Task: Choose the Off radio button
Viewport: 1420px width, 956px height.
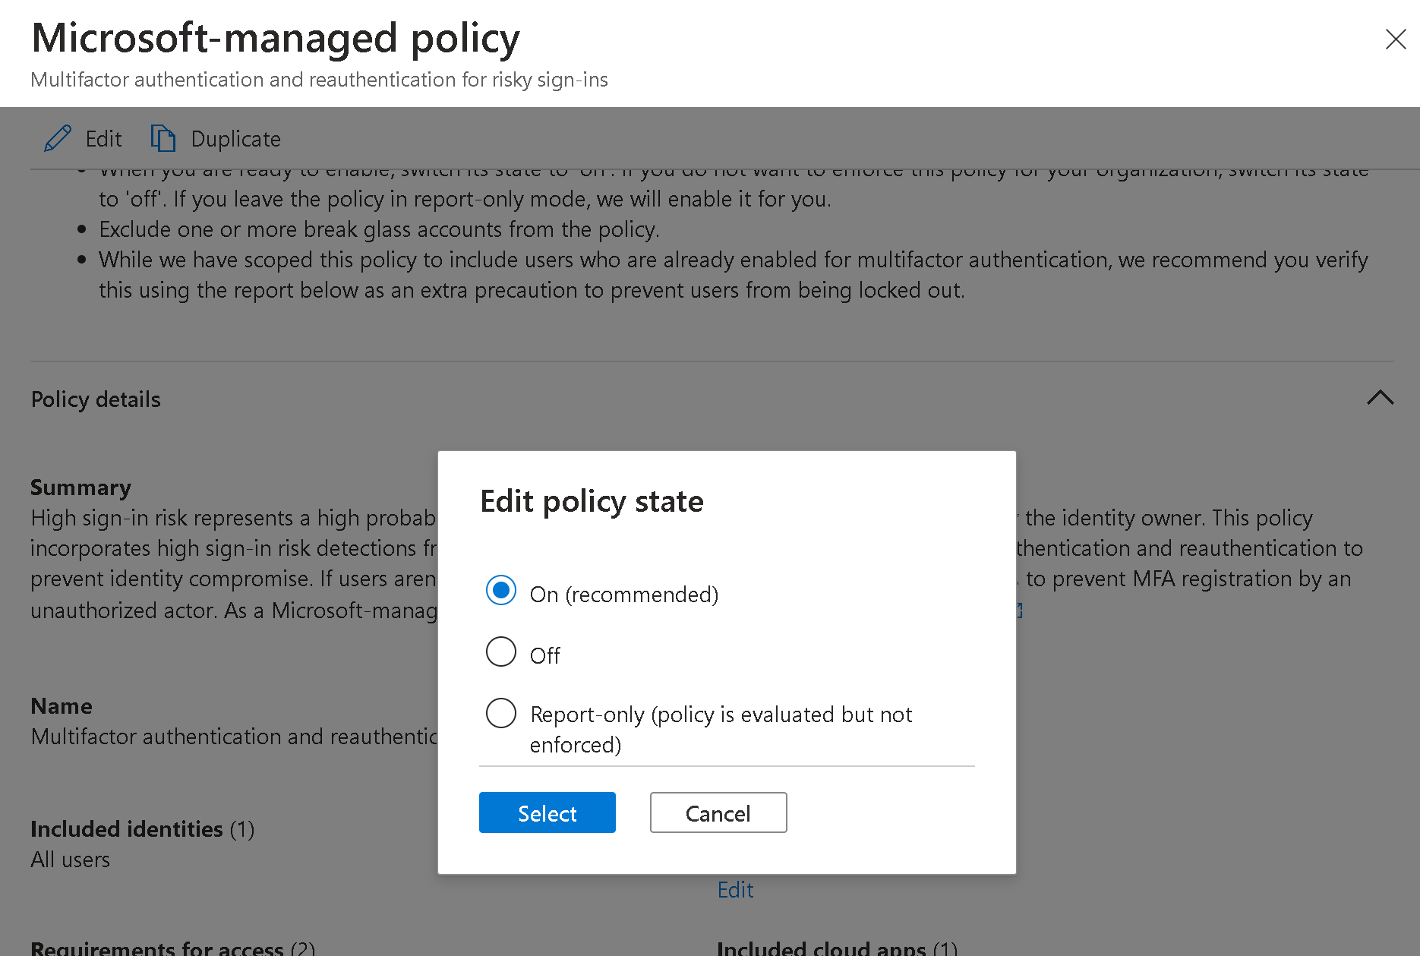Action: 501,652
